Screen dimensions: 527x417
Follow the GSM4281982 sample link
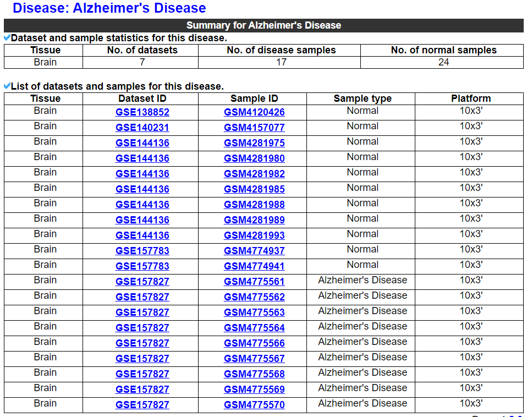[x=254, y=174]
